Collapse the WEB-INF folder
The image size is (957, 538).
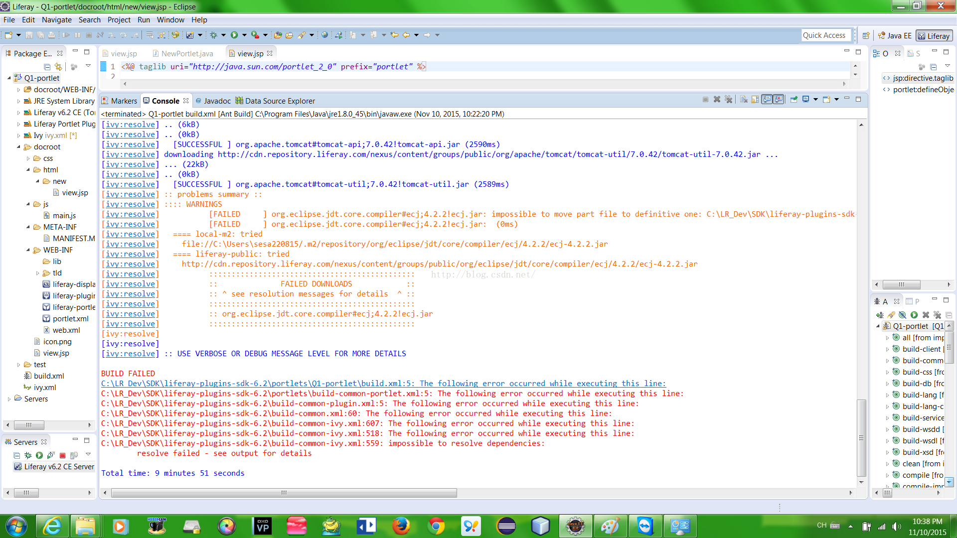pos(28,250)
